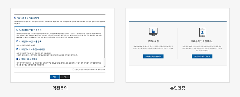
Task: Click the heading 2. 개인정보 수집·이용 항목
Action: point(30,41)
